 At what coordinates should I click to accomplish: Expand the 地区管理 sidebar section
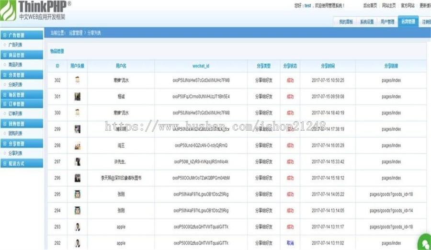click(5, 95)
